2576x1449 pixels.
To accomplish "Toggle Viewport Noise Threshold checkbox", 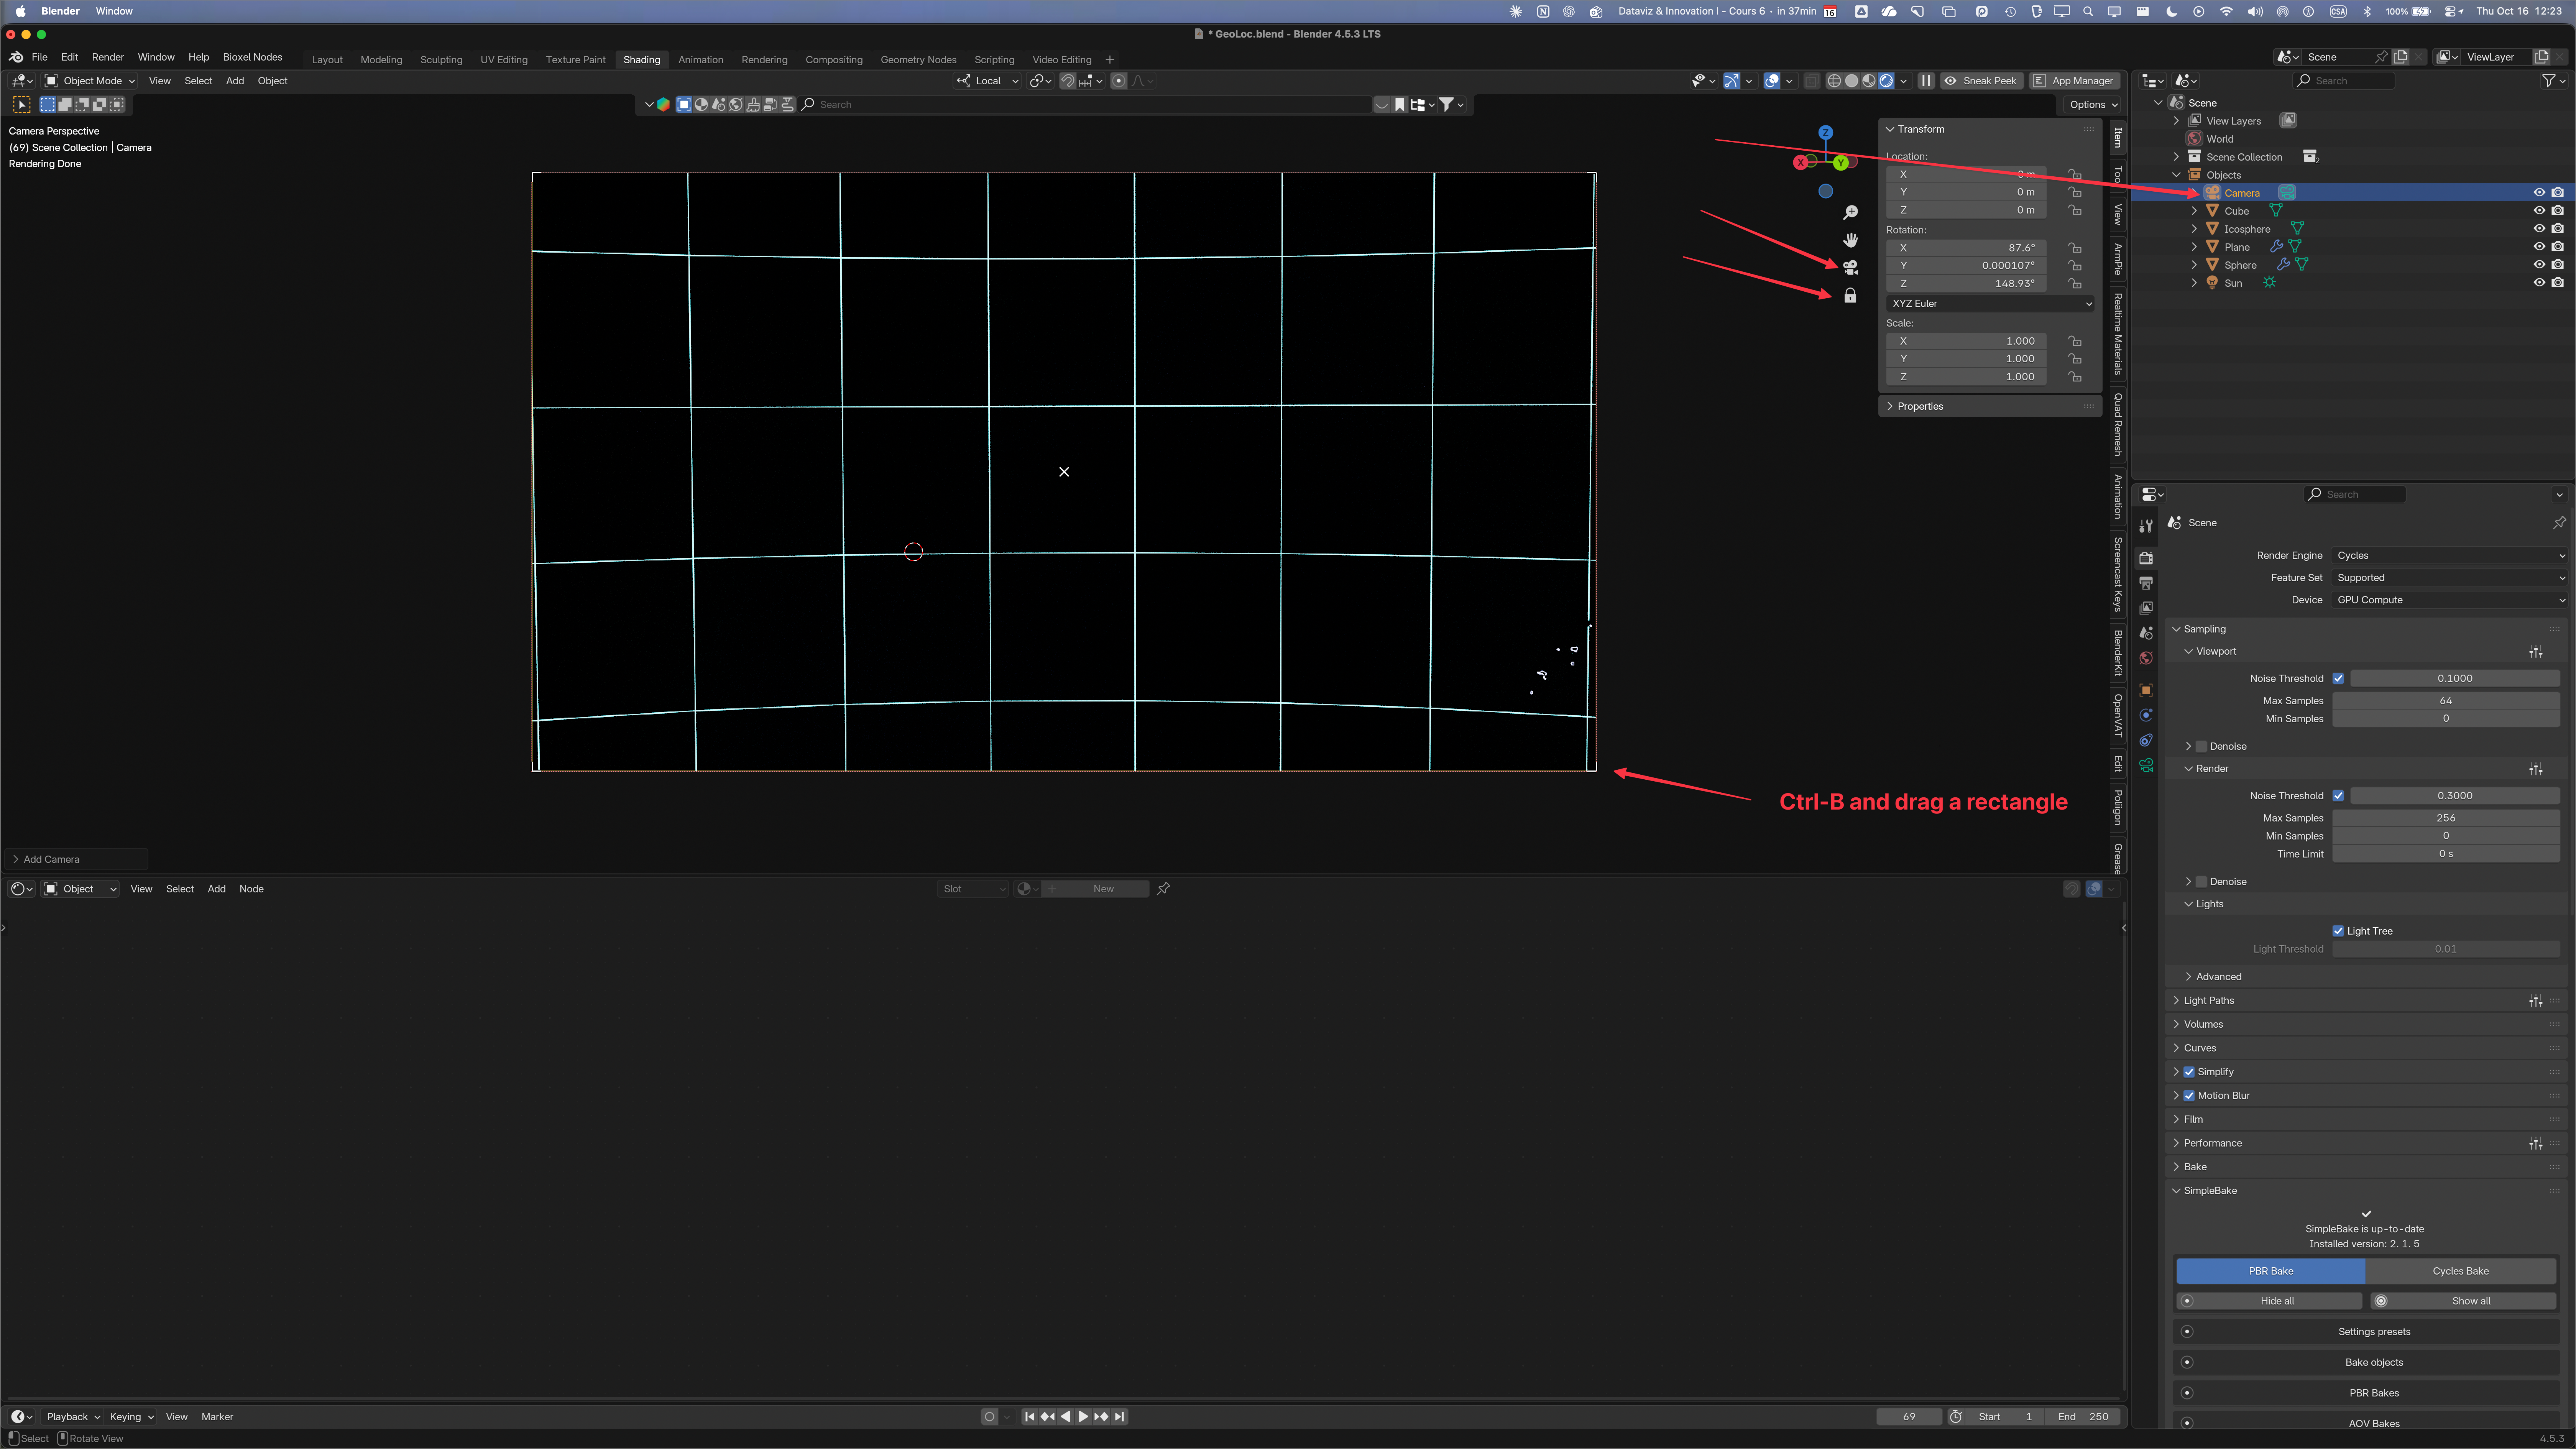I will [2338, 678].
